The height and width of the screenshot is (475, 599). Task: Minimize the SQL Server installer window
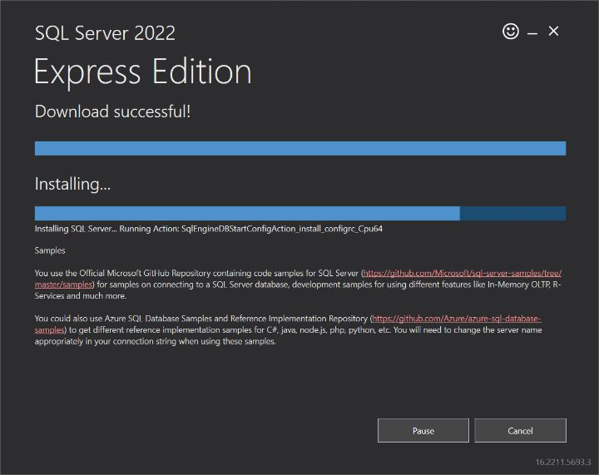532,34
